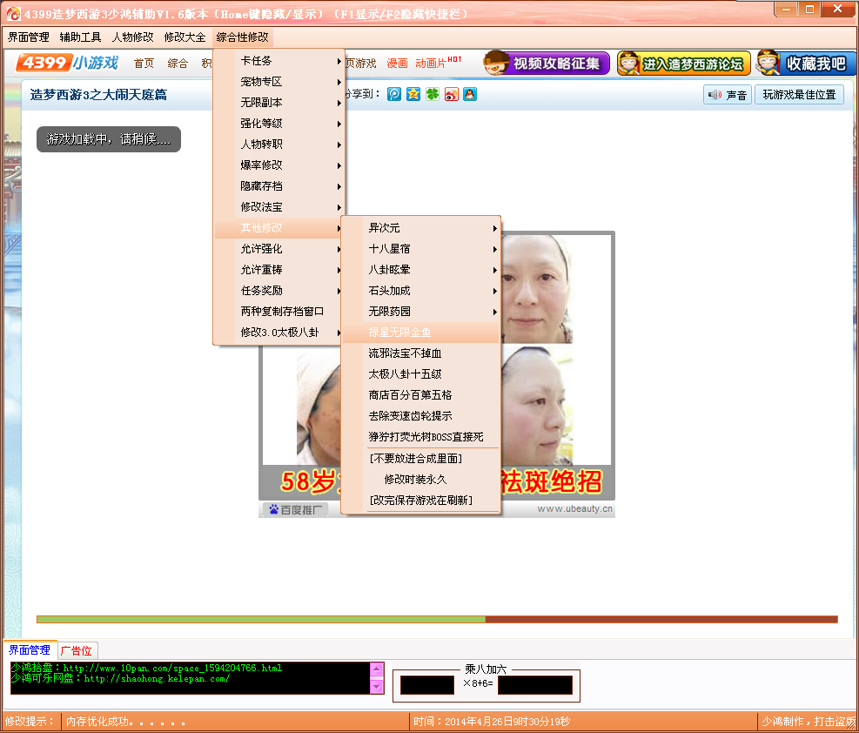Expand the 强化等级 submenu

(x=279, y=124)
